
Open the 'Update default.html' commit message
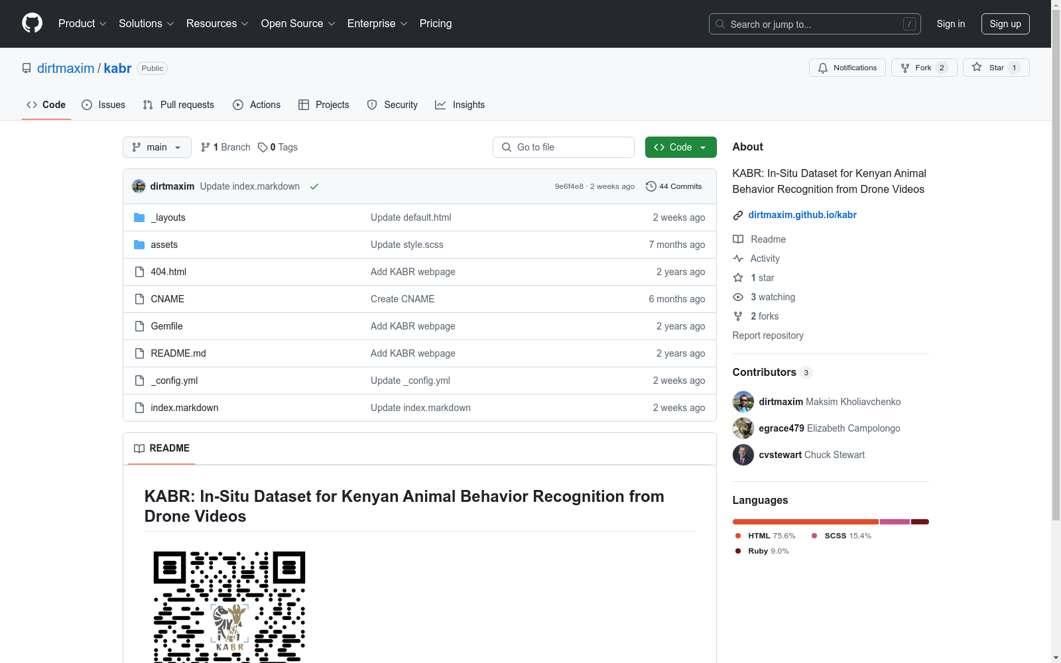(x=411, y=217)
